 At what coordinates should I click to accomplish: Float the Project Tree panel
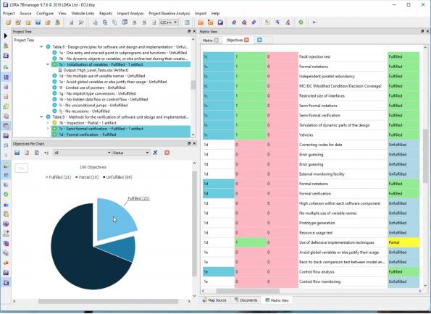point(189,32)
